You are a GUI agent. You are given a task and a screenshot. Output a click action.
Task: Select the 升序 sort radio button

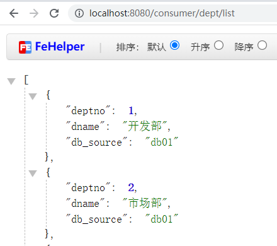pyautogui.click(x=218, y=45)
